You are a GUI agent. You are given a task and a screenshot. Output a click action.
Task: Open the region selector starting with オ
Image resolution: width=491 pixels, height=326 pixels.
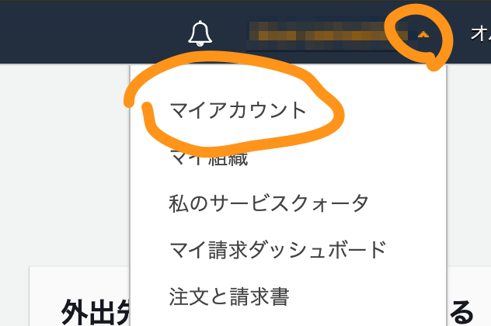[x=480, y=34]
